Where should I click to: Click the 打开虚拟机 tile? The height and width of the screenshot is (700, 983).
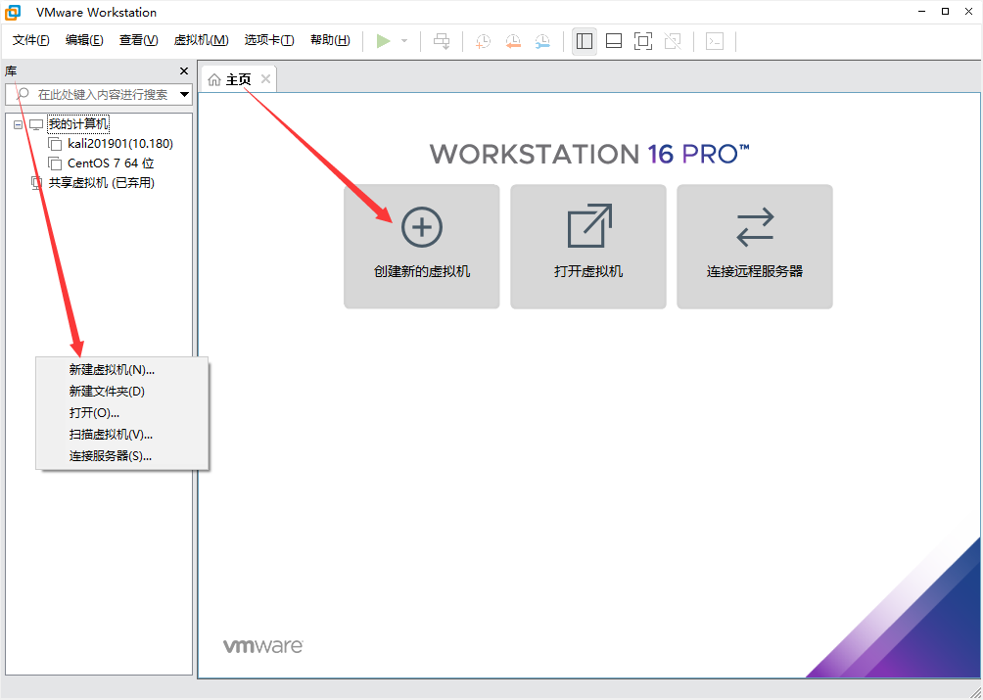point(588,247)
